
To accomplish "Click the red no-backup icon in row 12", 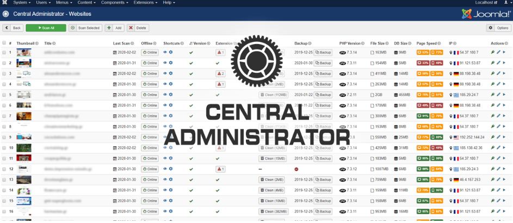I will 296,169.
